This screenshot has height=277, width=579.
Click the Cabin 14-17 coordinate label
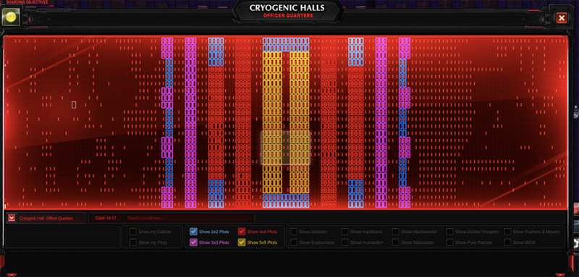coord(106,218)
